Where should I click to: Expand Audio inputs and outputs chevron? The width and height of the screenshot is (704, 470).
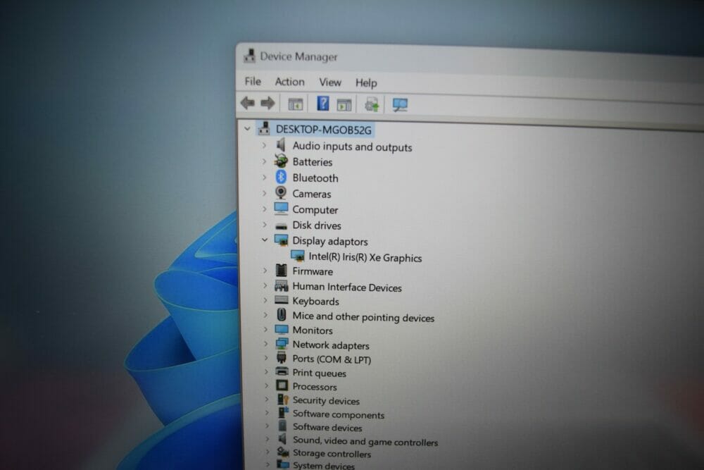(264, 145)
